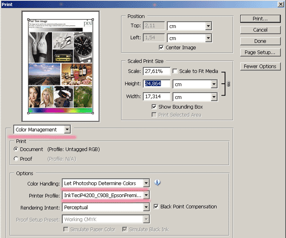Click the Scale percentage input field
286x238 pixels.
pyautogui.click(x=157, y=71)
